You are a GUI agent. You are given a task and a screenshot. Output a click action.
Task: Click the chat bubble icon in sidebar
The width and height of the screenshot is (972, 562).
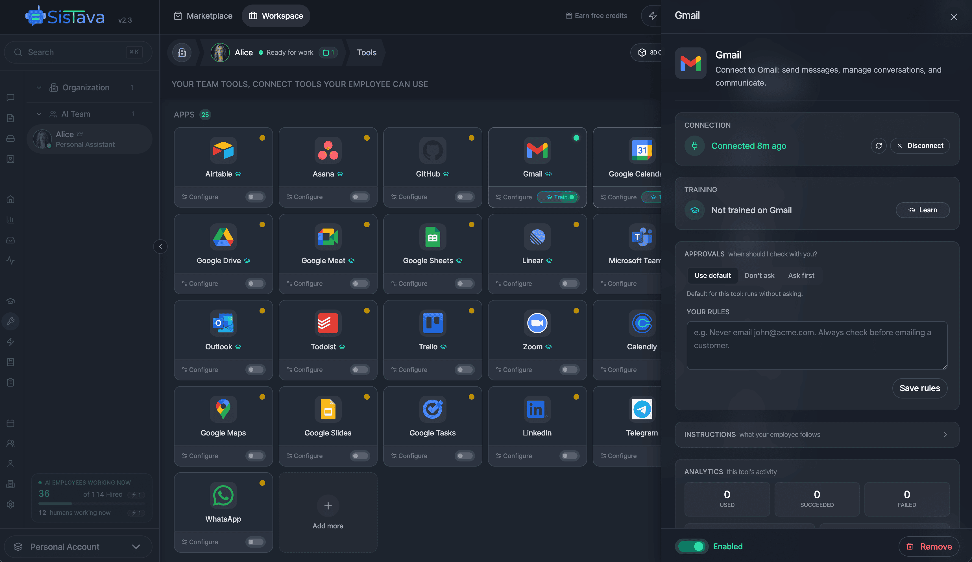pos(10,98)
